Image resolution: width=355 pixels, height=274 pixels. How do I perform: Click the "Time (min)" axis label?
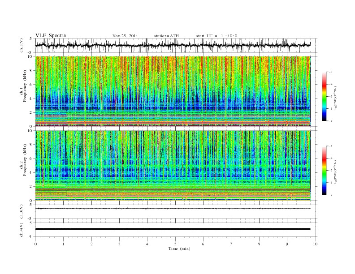click(x=179, y=248)
